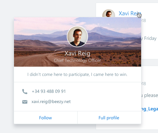Click the post text mentioning Friday
The image size is (158, 133).
pyautogui.click(x=149, y=38)
